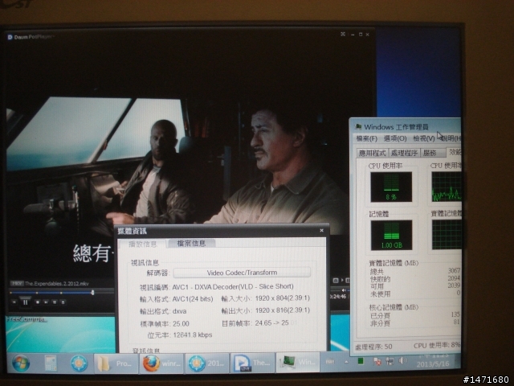Click the previous track button in PotPlayer

14,302
